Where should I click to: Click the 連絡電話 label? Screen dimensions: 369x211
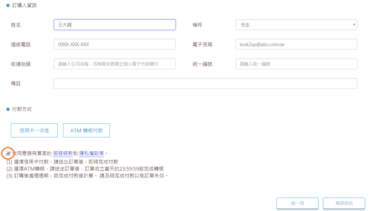point(21,45)
